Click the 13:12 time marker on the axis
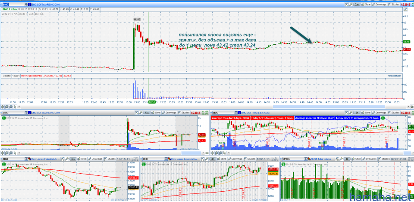The image size is (414, 202). click(x=152, y=102)
